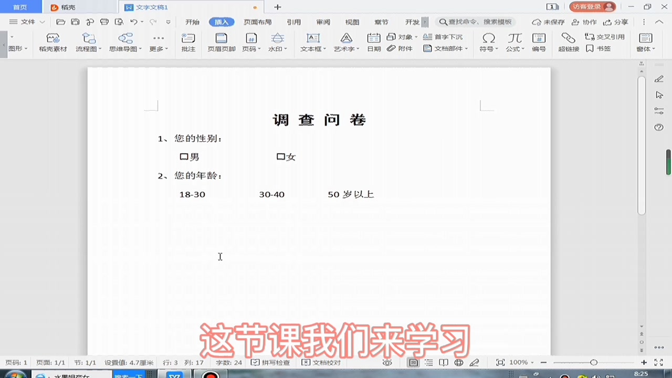The height and width of the screenshot is (378, 672).
Task: Open the more options vertical dots menu
Action: point(644,22)
